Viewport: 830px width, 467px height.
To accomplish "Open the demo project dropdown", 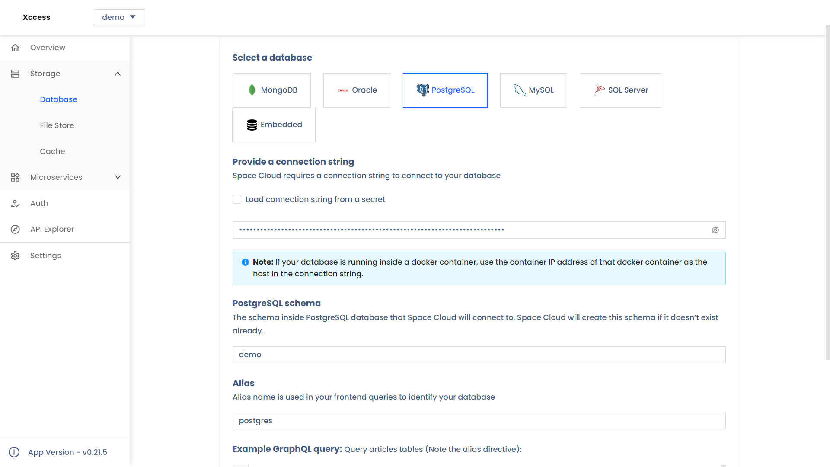I will pos(119,17).
